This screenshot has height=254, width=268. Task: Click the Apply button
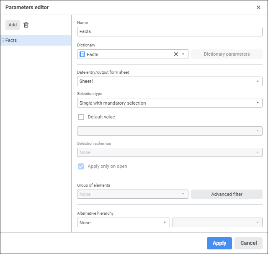(x=219, y=243)
